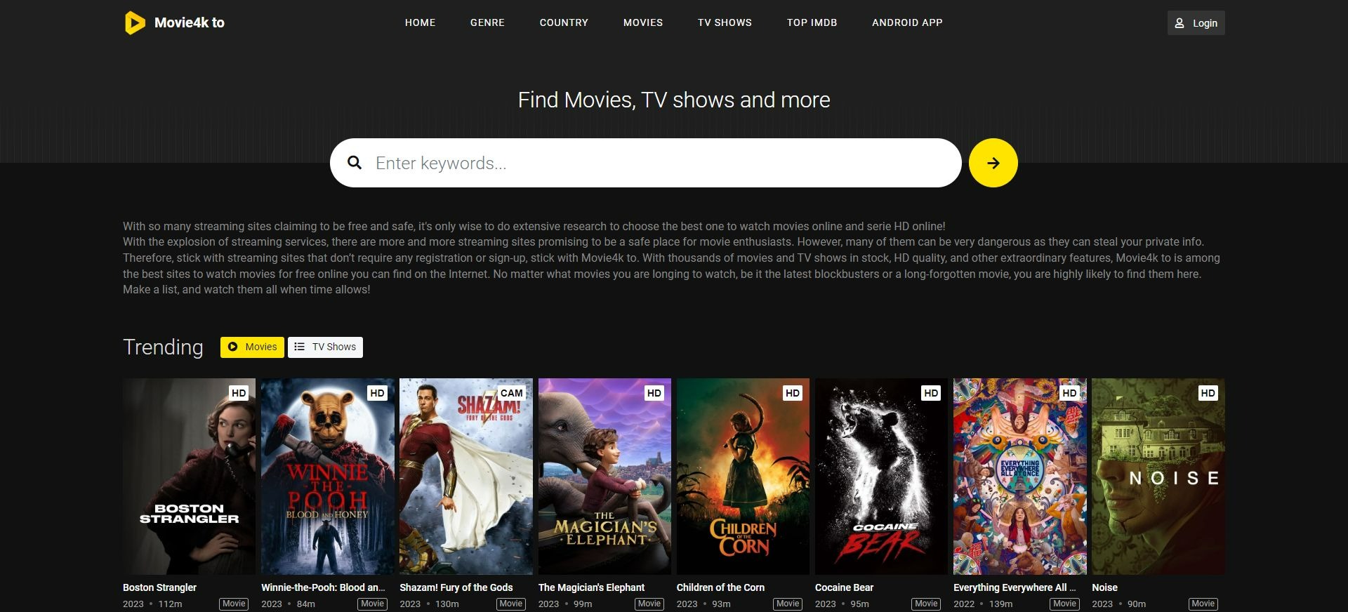Select the Movies trending tab

[x=252, y=347]
